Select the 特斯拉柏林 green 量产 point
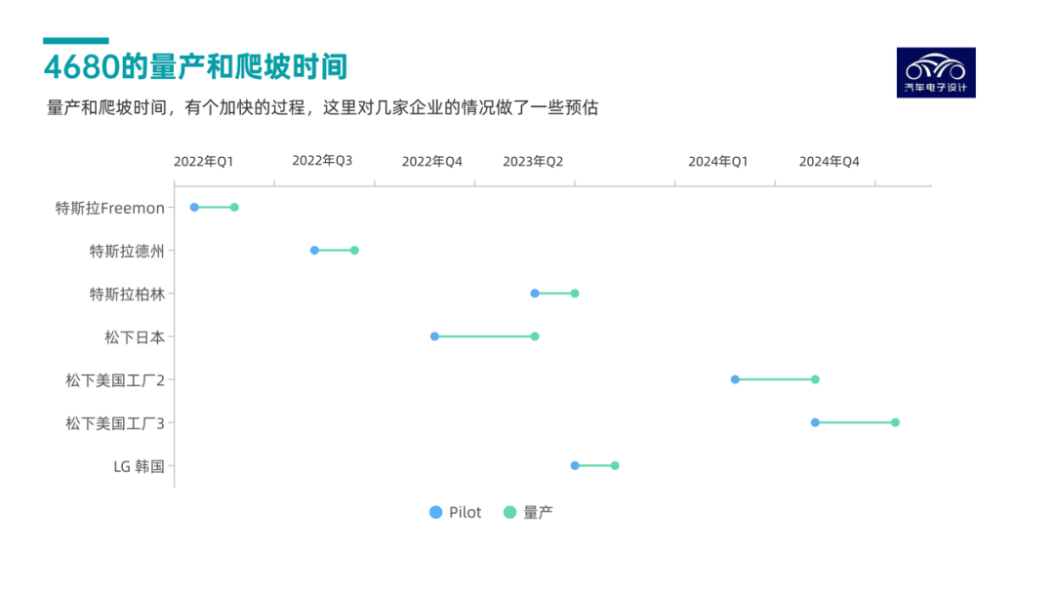The image size is (1054, 593). pyautogui.click(x=575, y=294)
